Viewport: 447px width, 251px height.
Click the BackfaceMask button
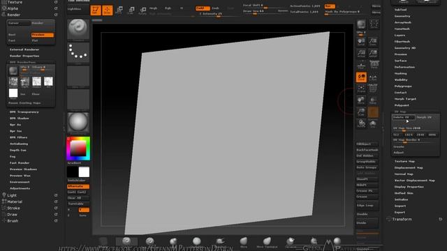[x=367, y=150]
